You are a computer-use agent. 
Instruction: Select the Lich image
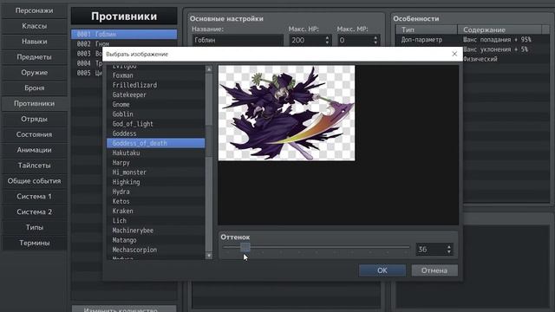(x=156, y=221)
